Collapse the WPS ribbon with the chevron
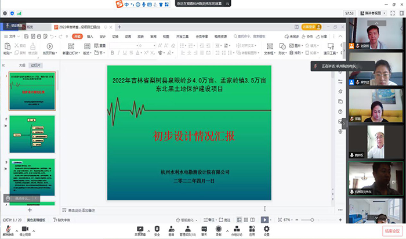This screenshot has height=239, width=406. tap(340, 37)
